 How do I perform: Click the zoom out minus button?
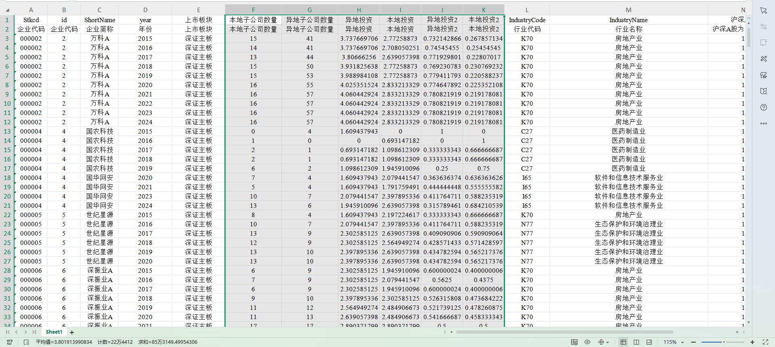693,342
